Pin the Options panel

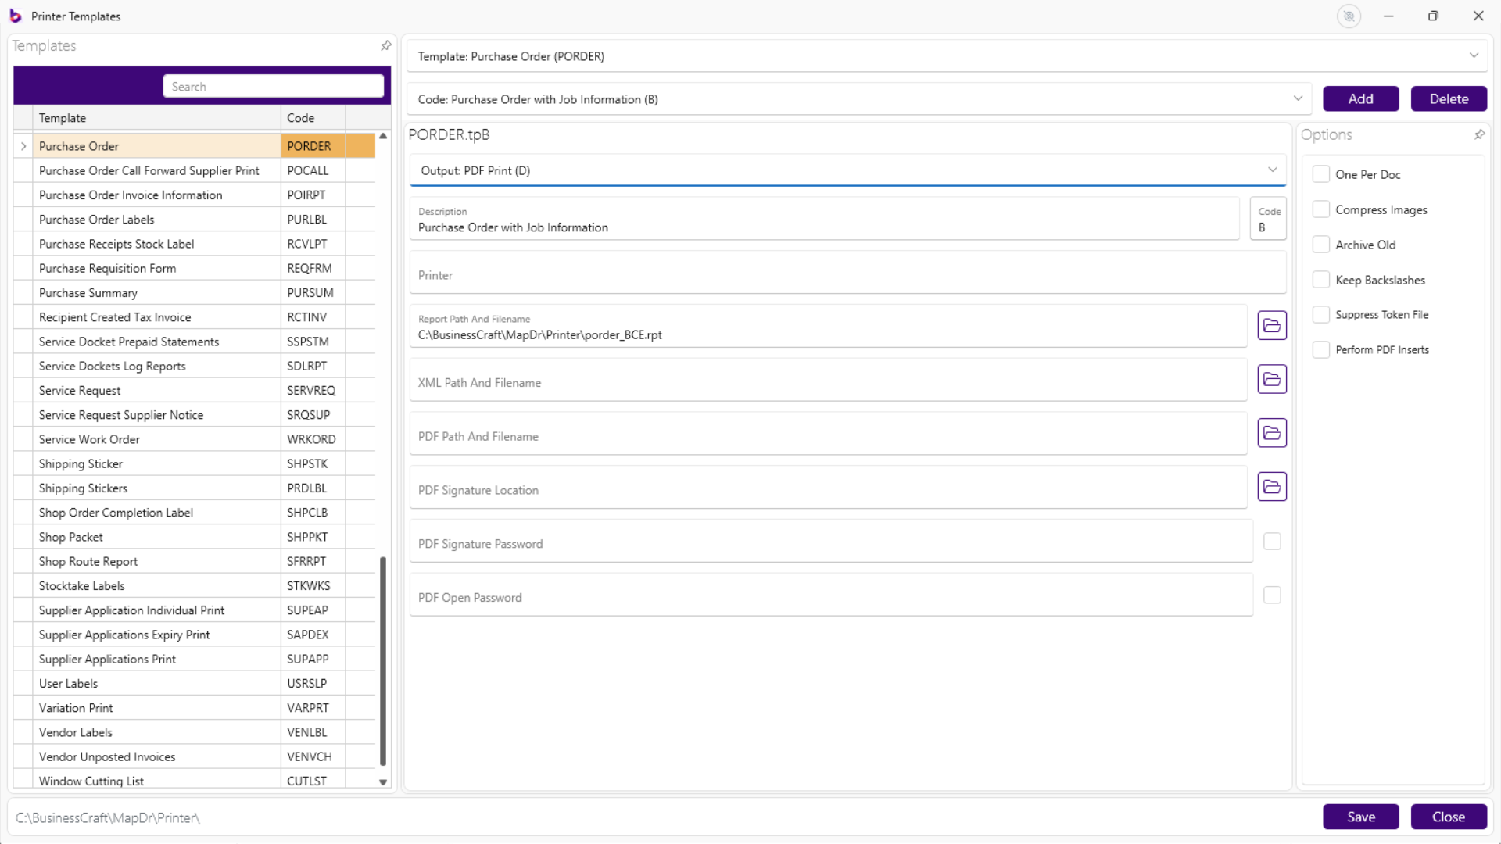1479,134
